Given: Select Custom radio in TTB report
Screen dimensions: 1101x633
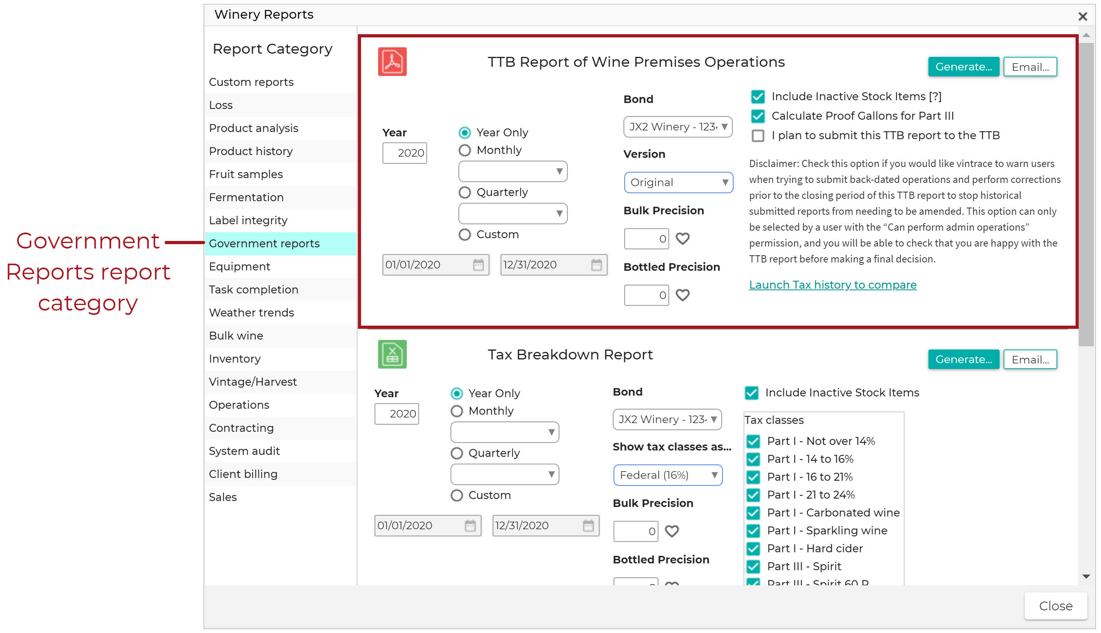Looking at the screenshot, I should pyautogui.click(x=465, y=235).
